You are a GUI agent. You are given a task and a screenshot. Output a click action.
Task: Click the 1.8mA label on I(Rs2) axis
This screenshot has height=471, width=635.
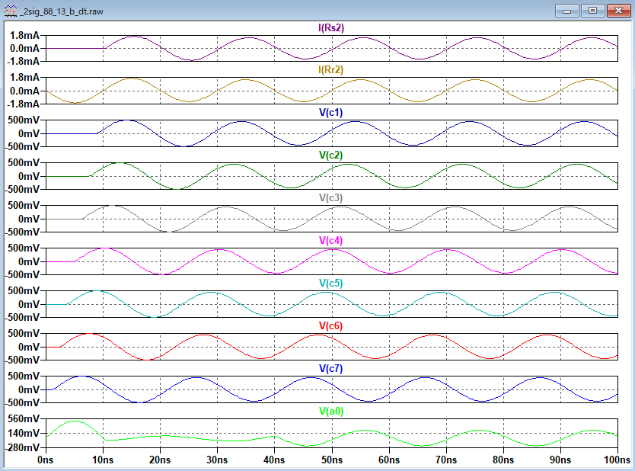pyautogui.click(x=24, y=35)
